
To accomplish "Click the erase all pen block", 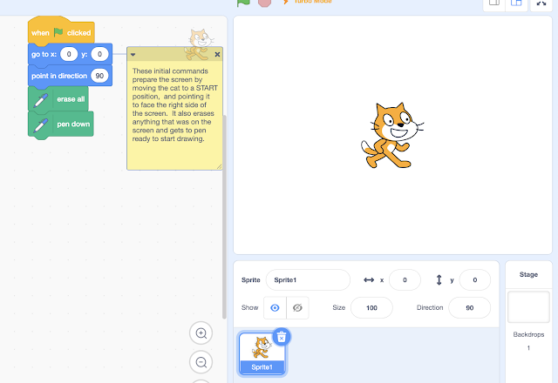I will tap(58, 98).
